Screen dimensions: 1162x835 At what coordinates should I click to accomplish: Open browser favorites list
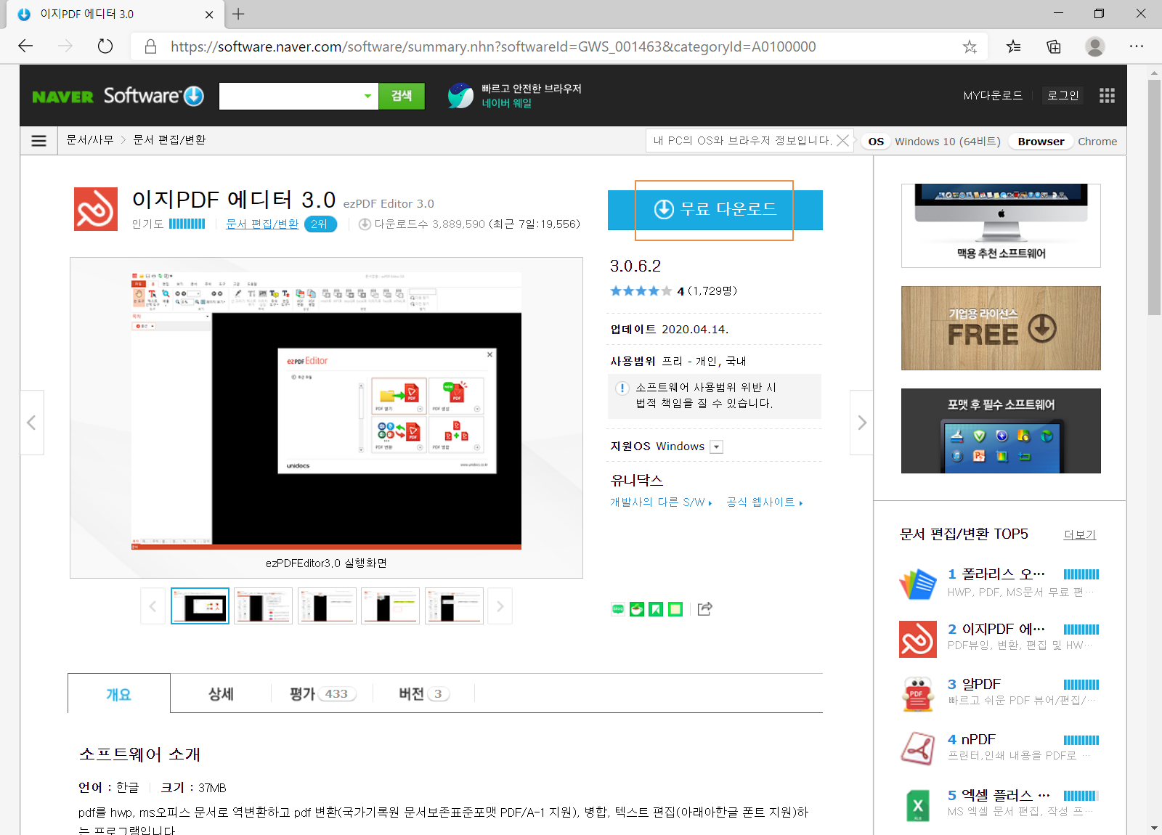pos(1013,46)
